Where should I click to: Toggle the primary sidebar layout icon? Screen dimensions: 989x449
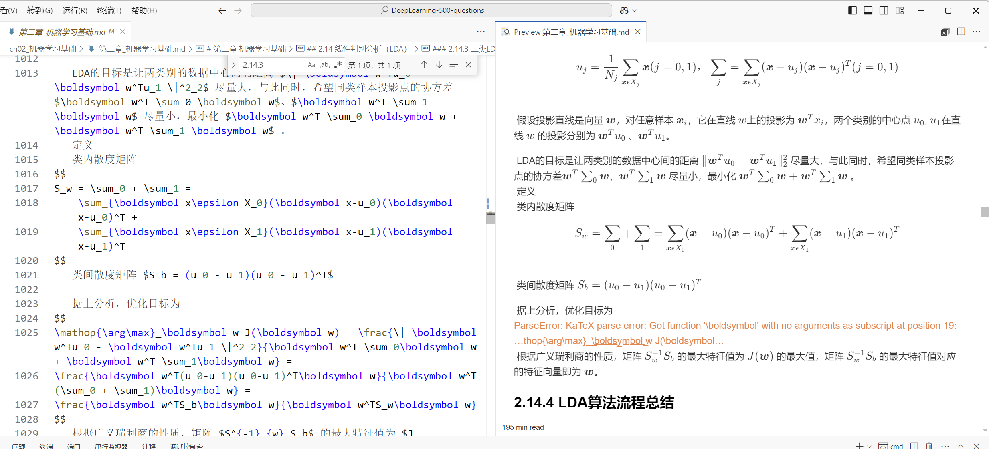pos(852,10)
